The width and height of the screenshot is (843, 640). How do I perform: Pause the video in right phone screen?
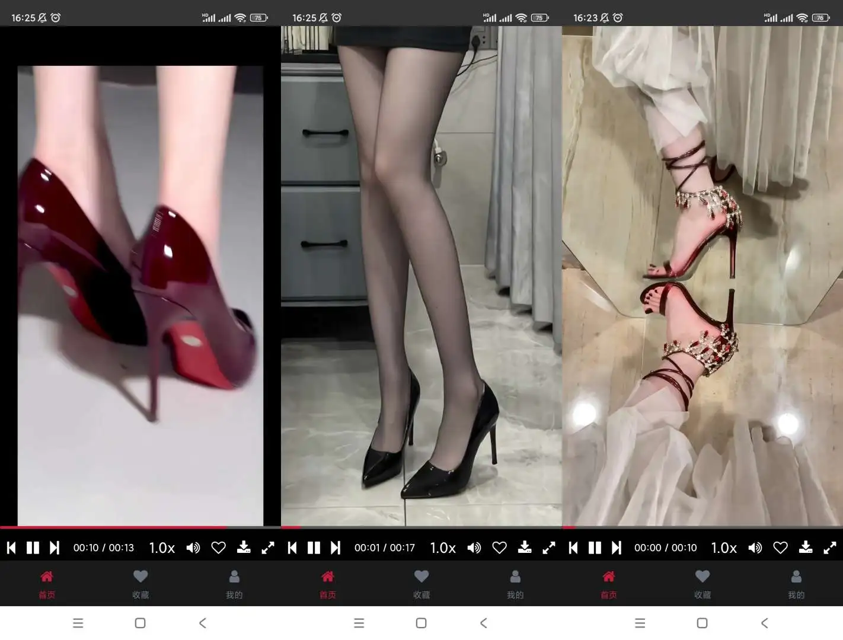pos(595,548)
